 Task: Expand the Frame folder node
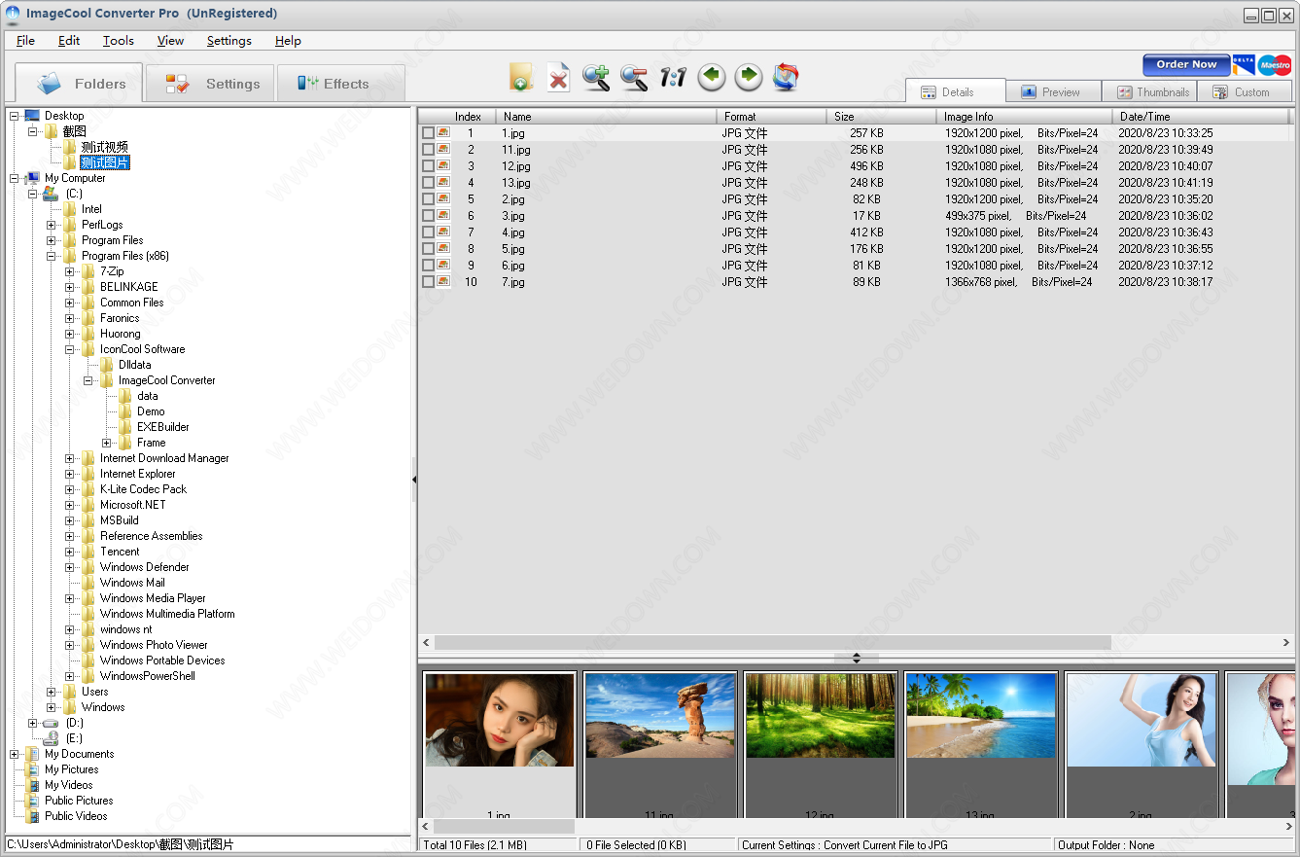(107, 443)
